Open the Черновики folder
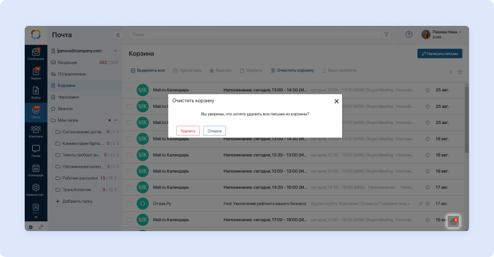This screenshot has height=257, width=494. [68, 97]
